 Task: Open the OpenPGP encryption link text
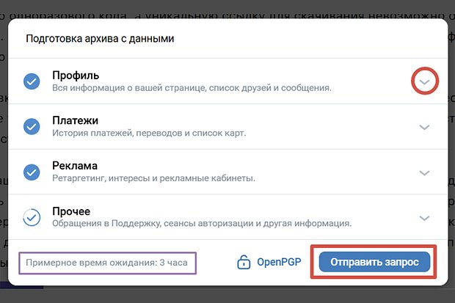point(279,262)
